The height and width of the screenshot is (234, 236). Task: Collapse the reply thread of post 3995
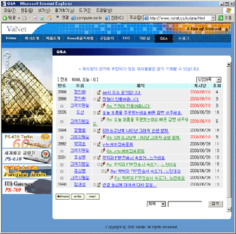click(94, 113)
